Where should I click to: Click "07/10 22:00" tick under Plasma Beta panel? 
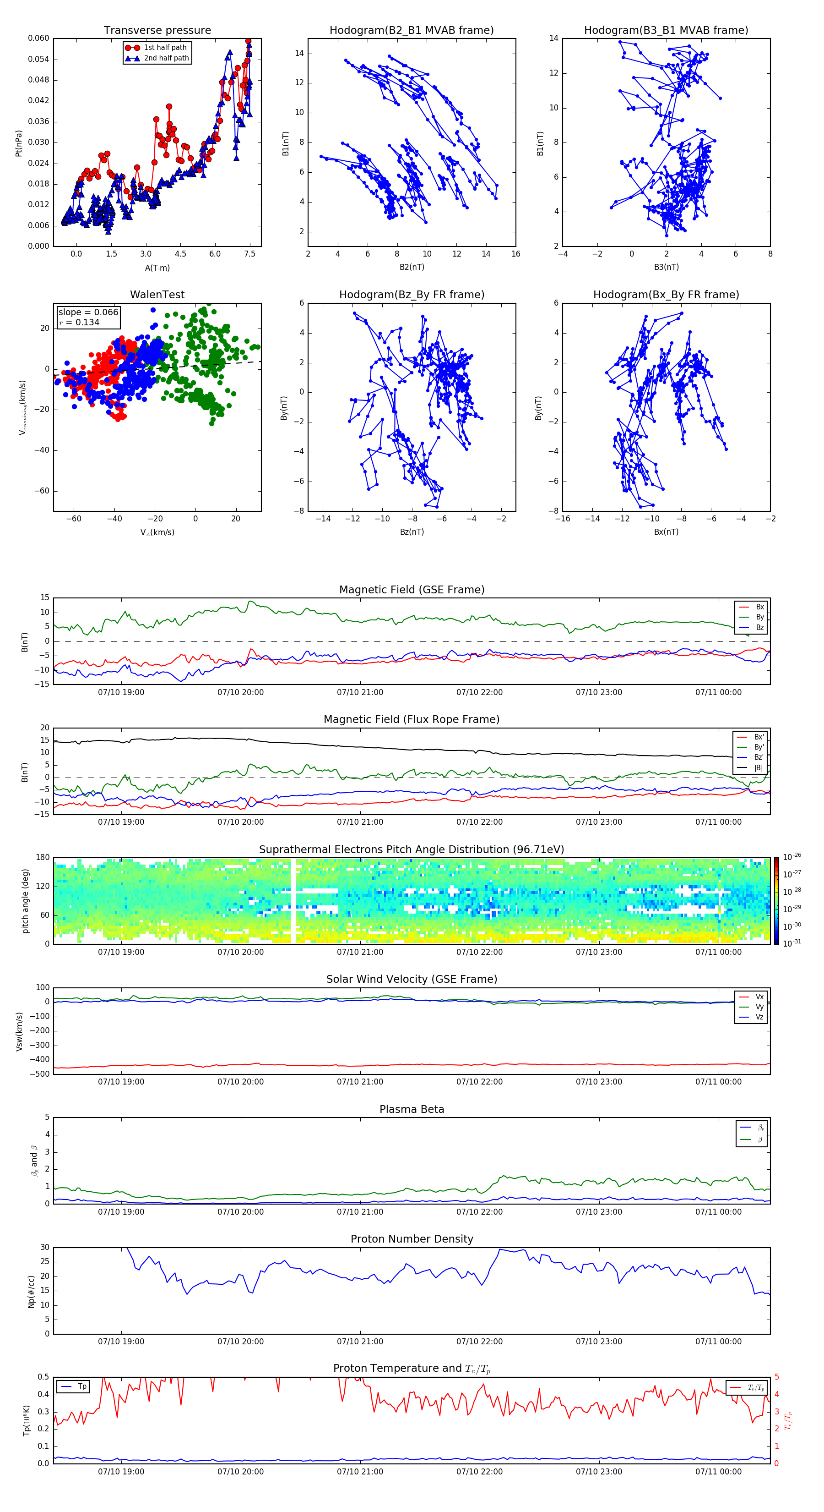click(479, 1212)
